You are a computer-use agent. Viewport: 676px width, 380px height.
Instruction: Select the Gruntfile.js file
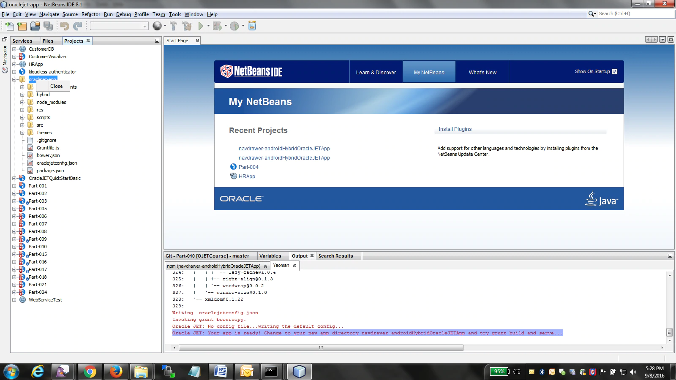48,148
